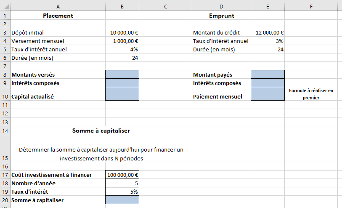The width and height of the screenshot is (342, 208).
Task: Click column header E
Action: (268, 6)
